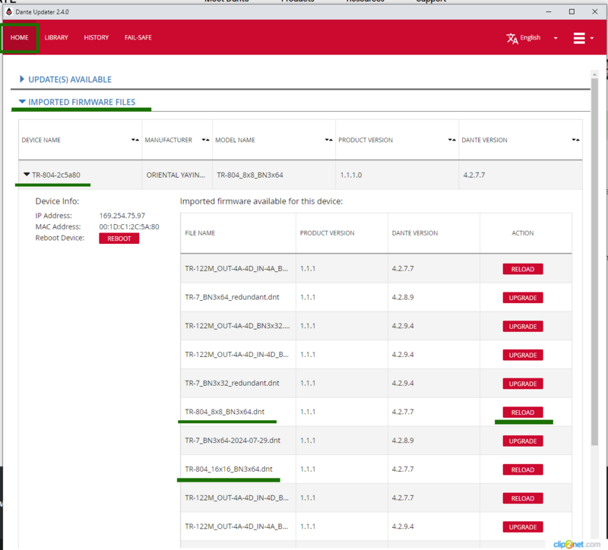The width and height of the screenshot is (608, 550).
Task: Switch to the LIBRARY tab
Action: (x=55, y=37)
